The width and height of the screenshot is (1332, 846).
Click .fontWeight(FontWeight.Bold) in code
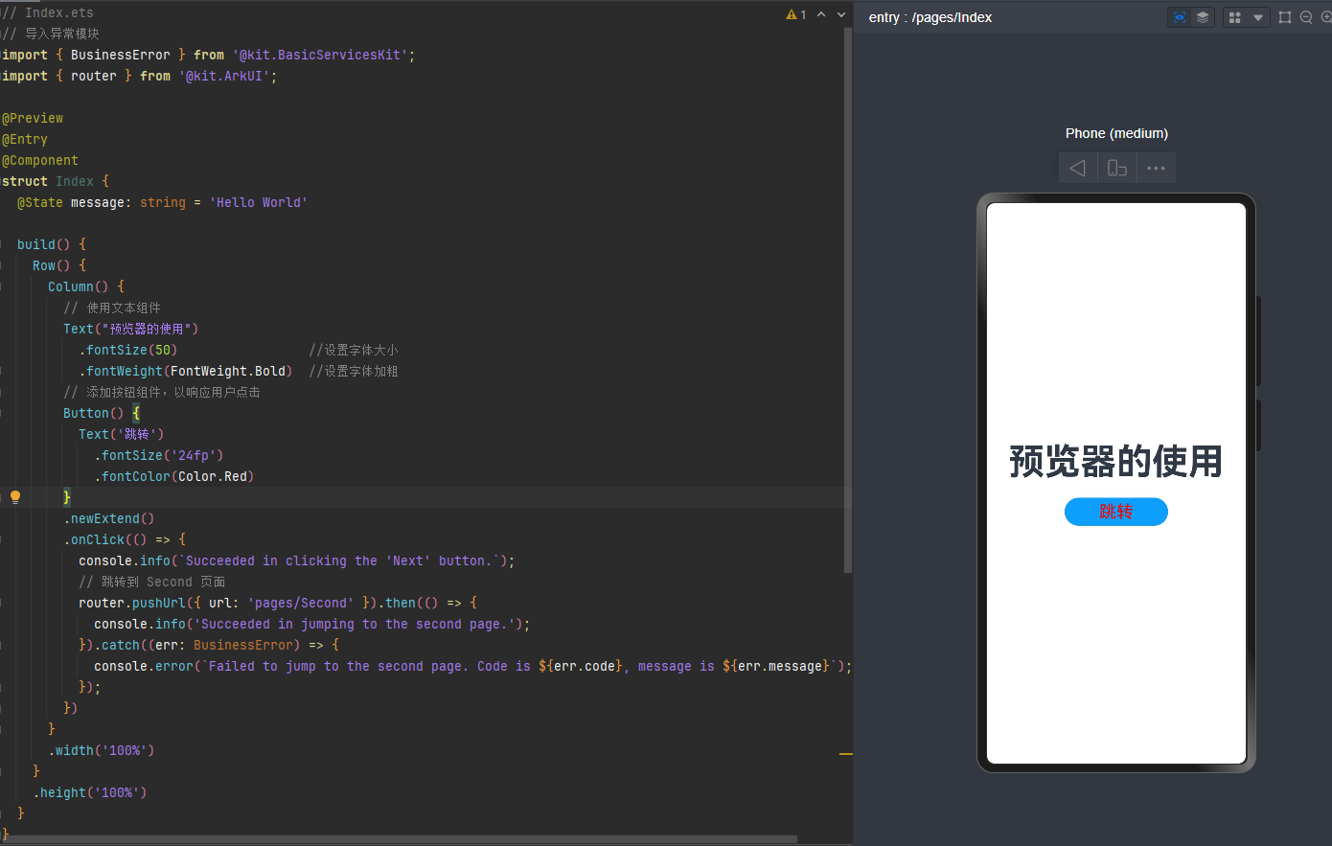click(186, 371)
